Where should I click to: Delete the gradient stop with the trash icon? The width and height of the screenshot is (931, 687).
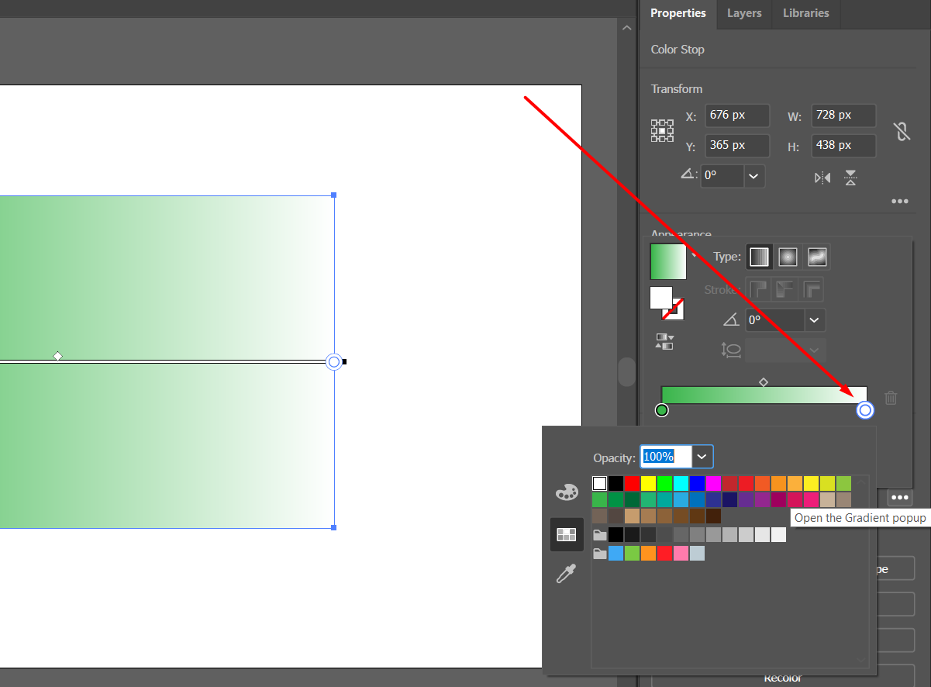click(x=890, y=397)
